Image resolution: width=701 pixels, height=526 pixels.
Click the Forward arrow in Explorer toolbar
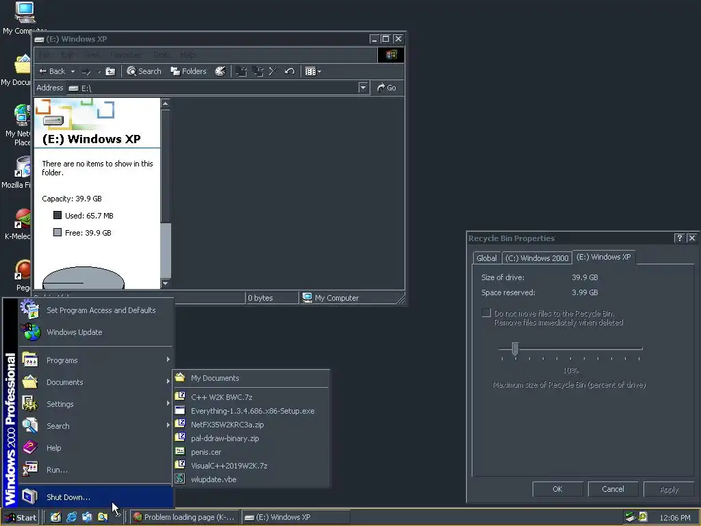(x=86, y=71)
